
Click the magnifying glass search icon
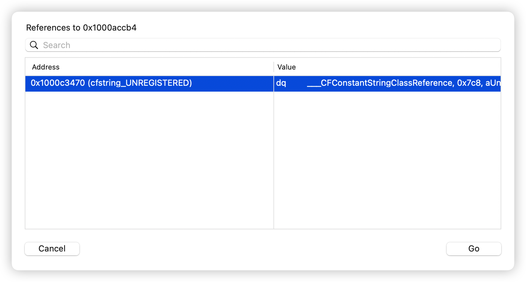coord(34,45)
